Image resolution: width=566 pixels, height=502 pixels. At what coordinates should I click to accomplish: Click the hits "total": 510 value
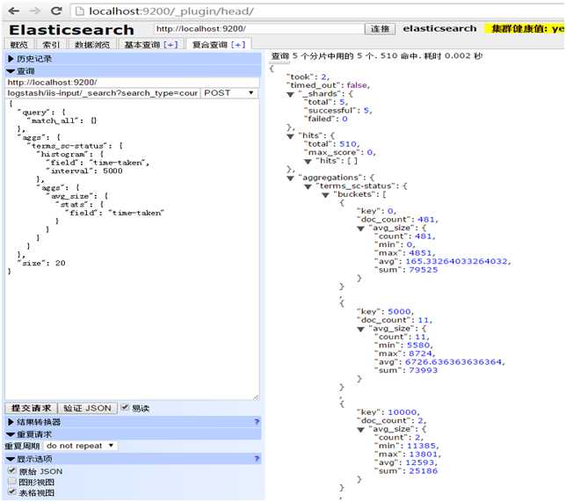pos(348,144)
